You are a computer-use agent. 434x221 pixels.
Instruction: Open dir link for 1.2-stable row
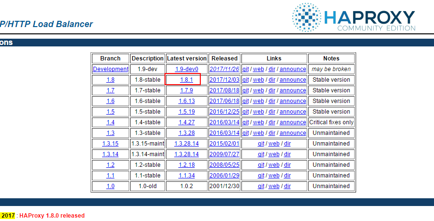point(287,165)
